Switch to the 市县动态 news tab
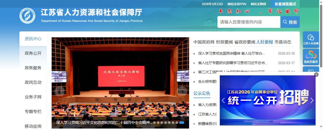Viewport: 323px width, 129px height. [x=283, y=42]
